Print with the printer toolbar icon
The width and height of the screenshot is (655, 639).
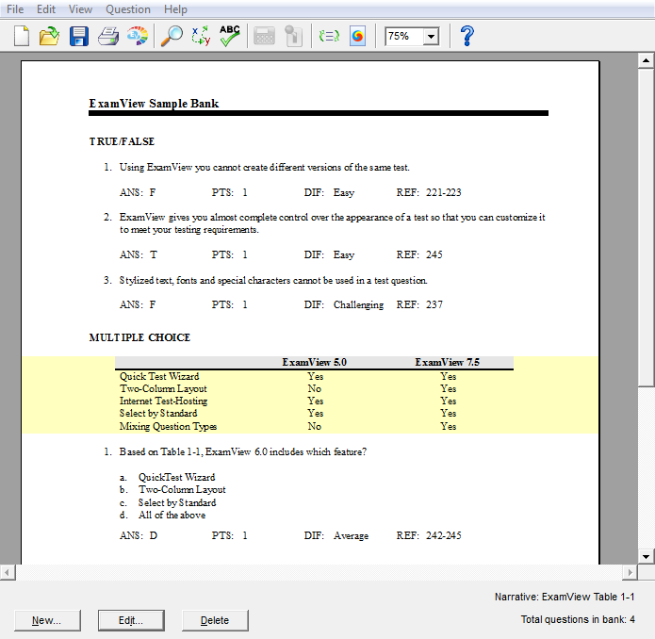click(x=108, y=36)
